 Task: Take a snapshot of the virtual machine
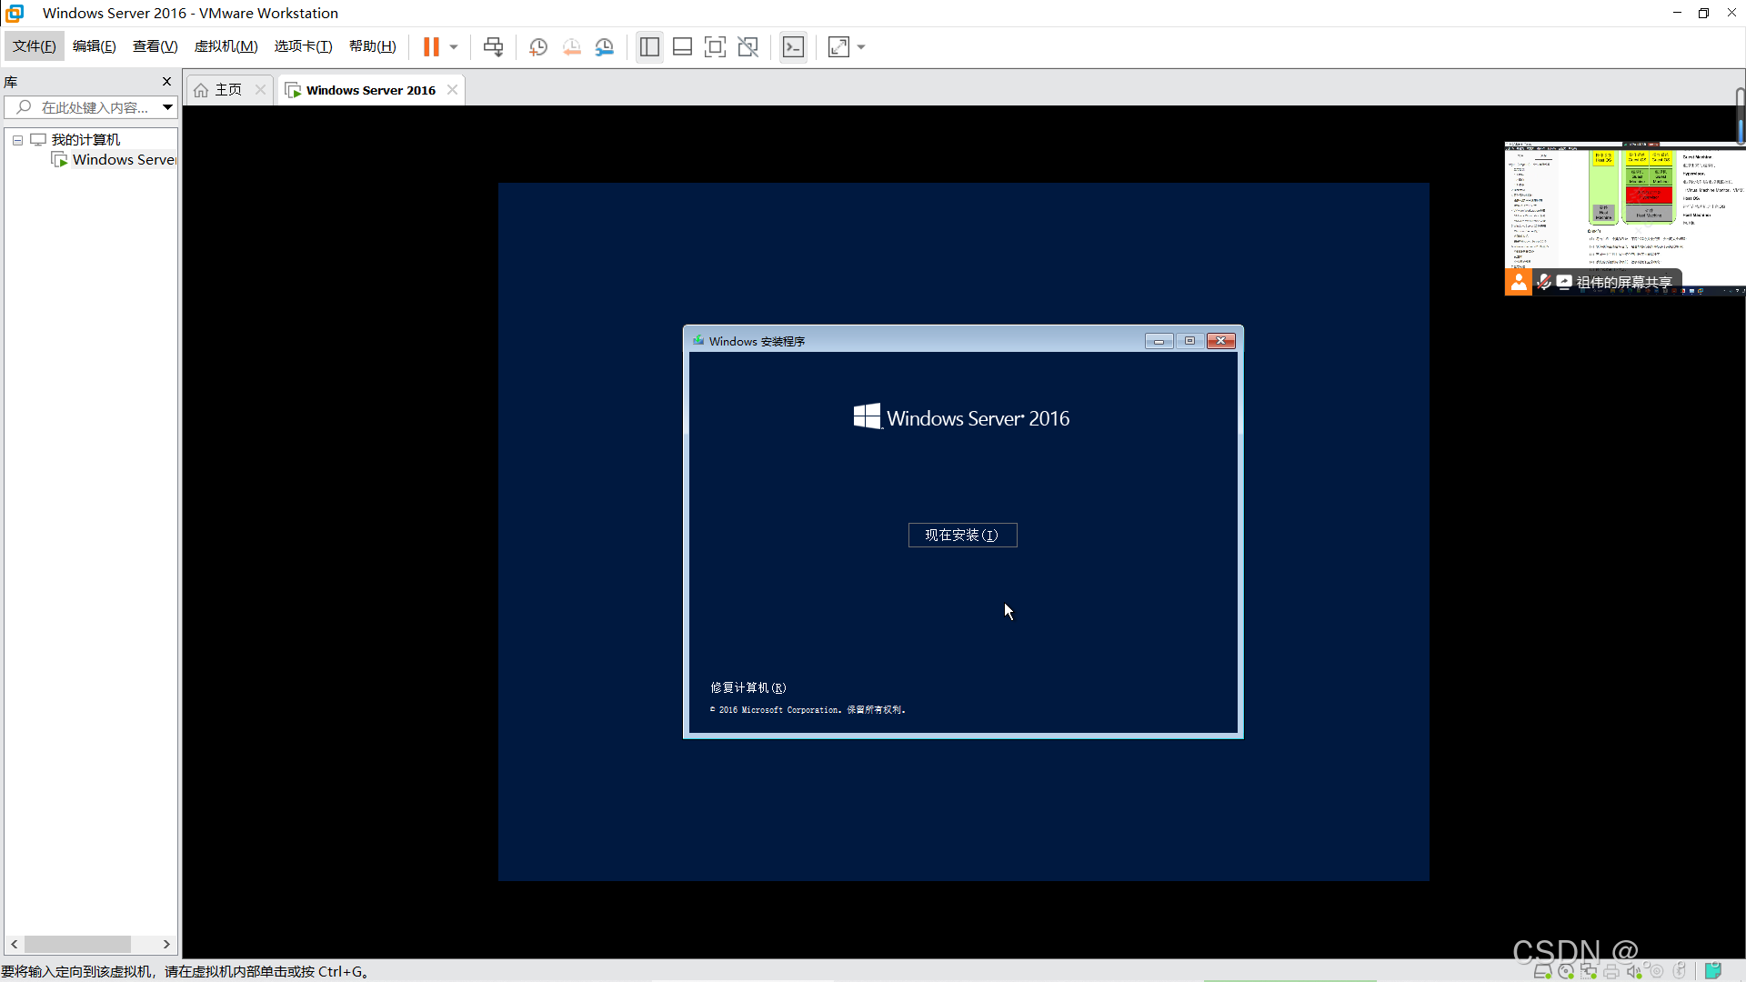point(538,47)
